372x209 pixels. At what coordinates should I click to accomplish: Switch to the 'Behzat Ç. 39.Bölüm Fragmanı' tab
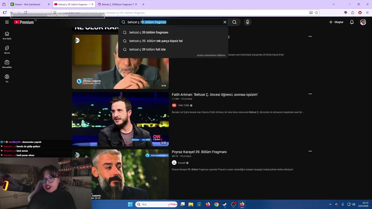point(118,4)
